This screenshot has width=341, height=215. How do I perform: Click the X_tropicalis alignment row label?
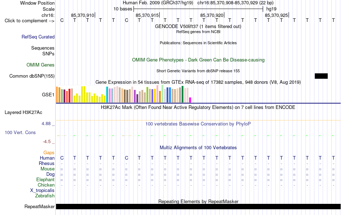pos(42,191)
